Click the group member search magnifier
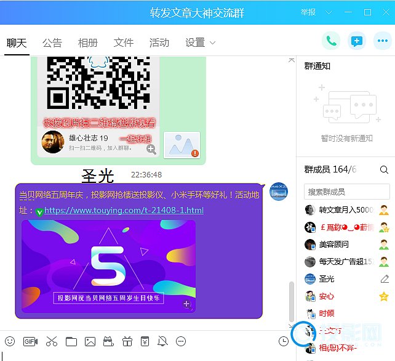Image resolution: width=395 pixels, height=361 pixels. click(x=384, y=169)
